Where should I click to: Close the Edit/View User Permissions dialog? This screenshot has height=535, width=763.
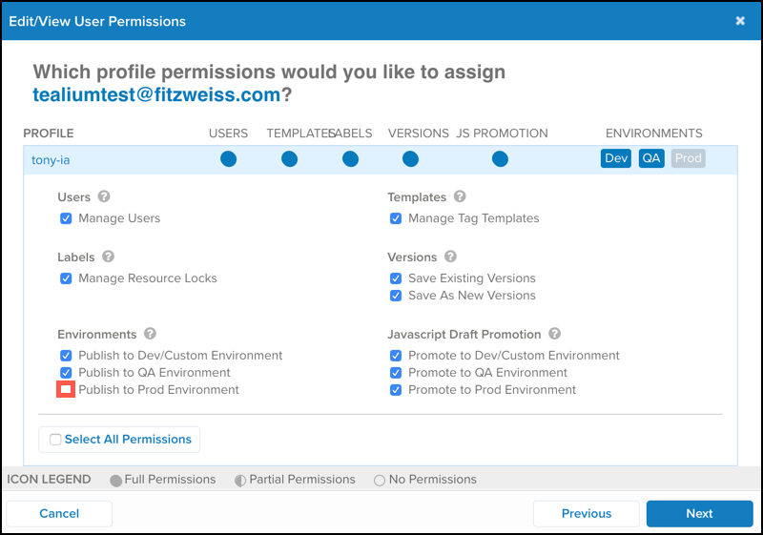[740, 21]
